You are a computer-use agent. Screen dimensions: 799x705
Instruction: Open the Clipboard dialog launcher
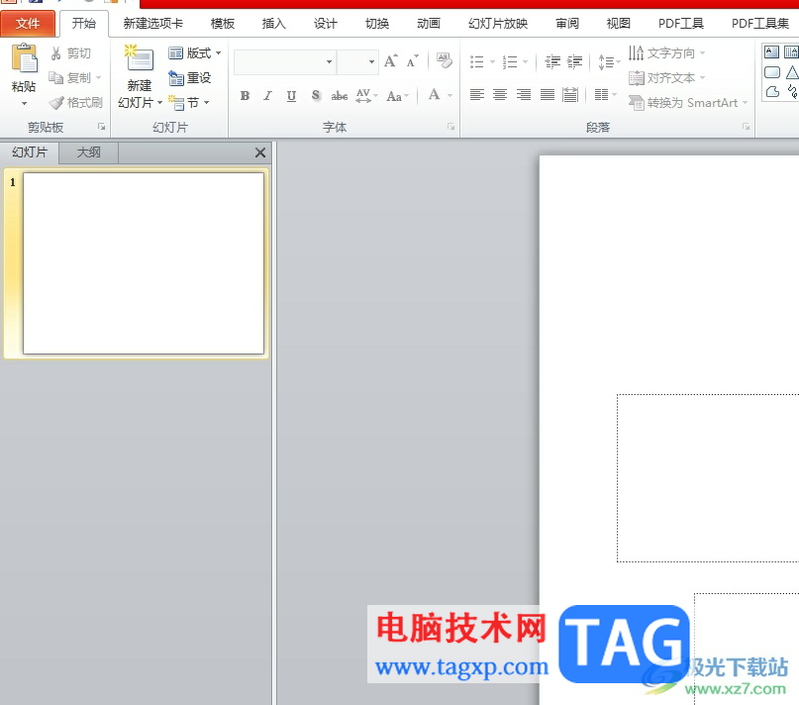(101, 127)
